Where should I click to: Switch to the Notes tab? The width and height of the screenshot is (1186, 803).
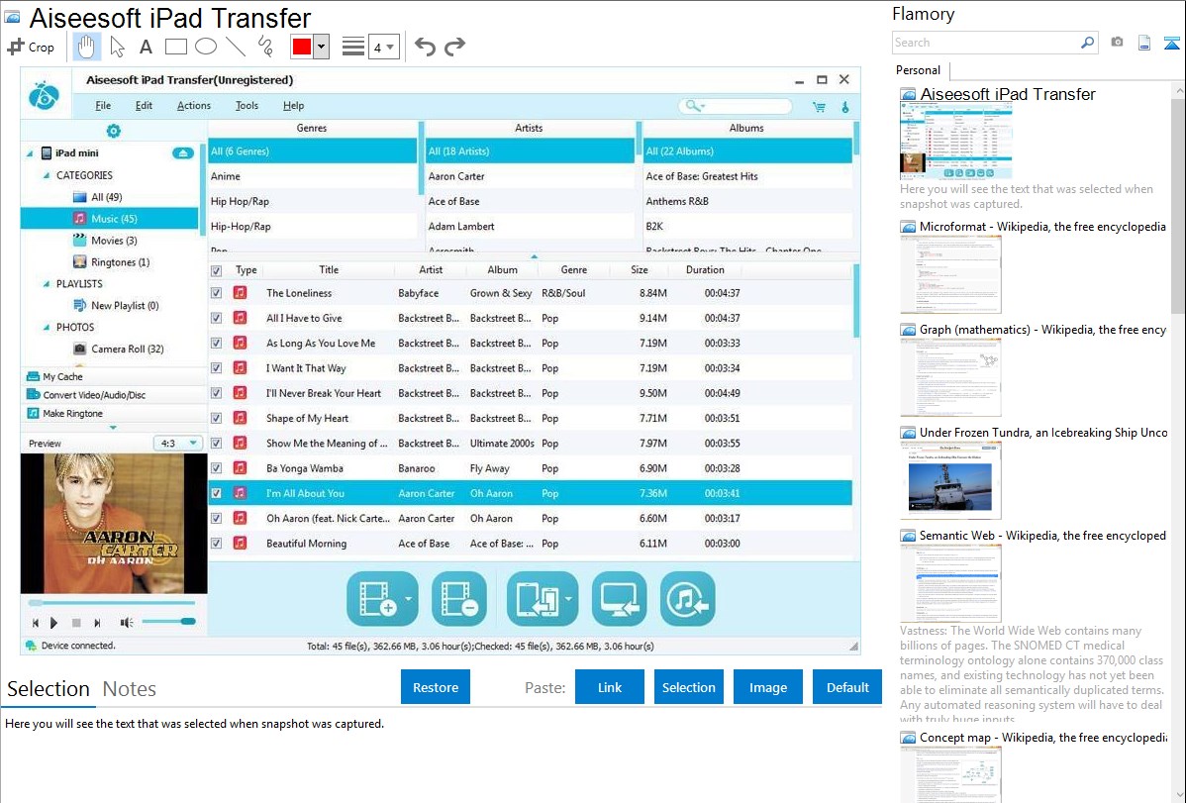[130, 689]
